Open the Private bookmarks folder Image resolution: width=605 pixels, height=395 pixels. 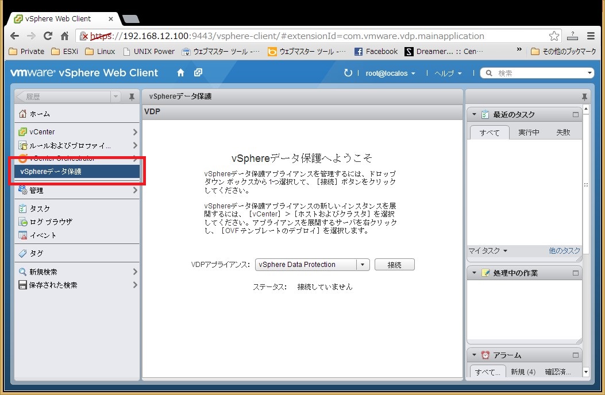coord(26,51)
